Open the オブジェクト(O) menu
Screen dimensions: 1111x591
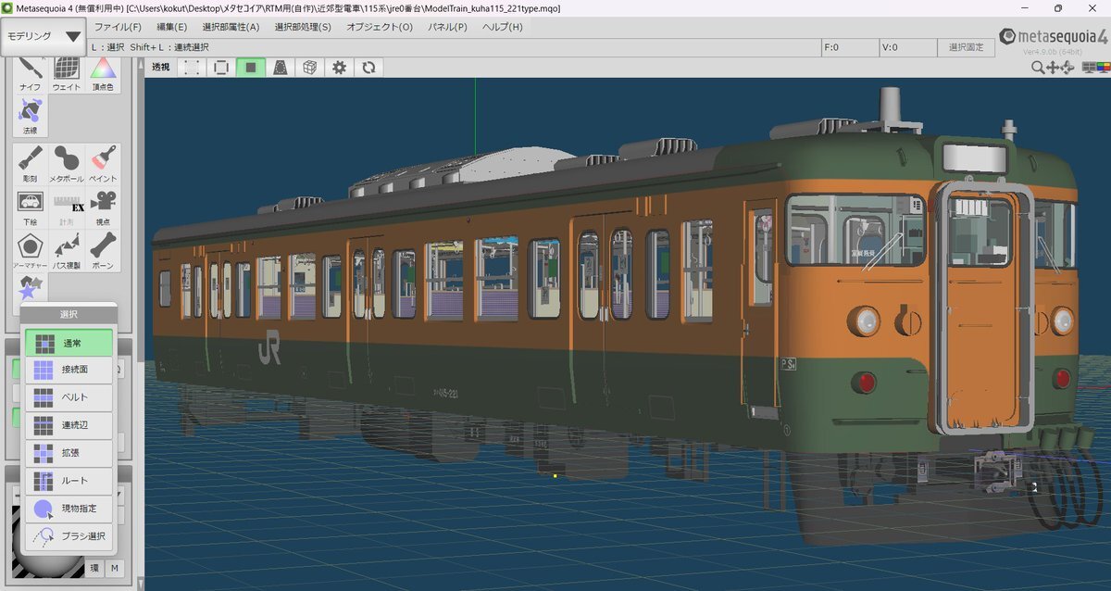click(380, 27)
